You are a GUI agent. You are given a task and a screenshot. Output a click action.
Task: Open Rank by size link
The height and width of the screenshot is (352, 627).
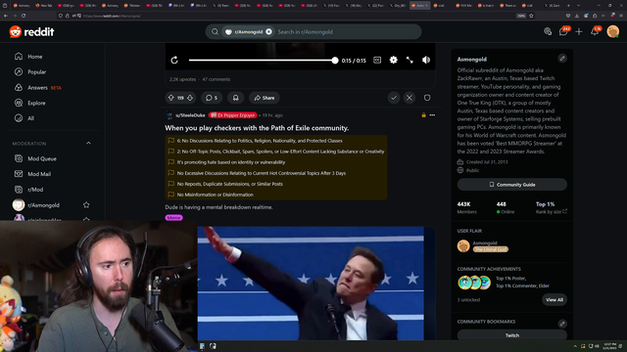point(551,212)
